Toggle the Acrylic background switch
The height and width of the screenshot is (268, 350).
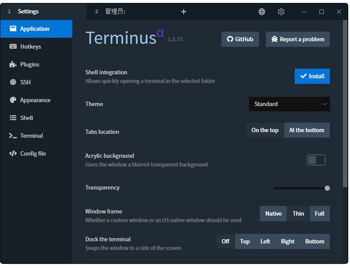pyautogui.click(x=316, y=160)
